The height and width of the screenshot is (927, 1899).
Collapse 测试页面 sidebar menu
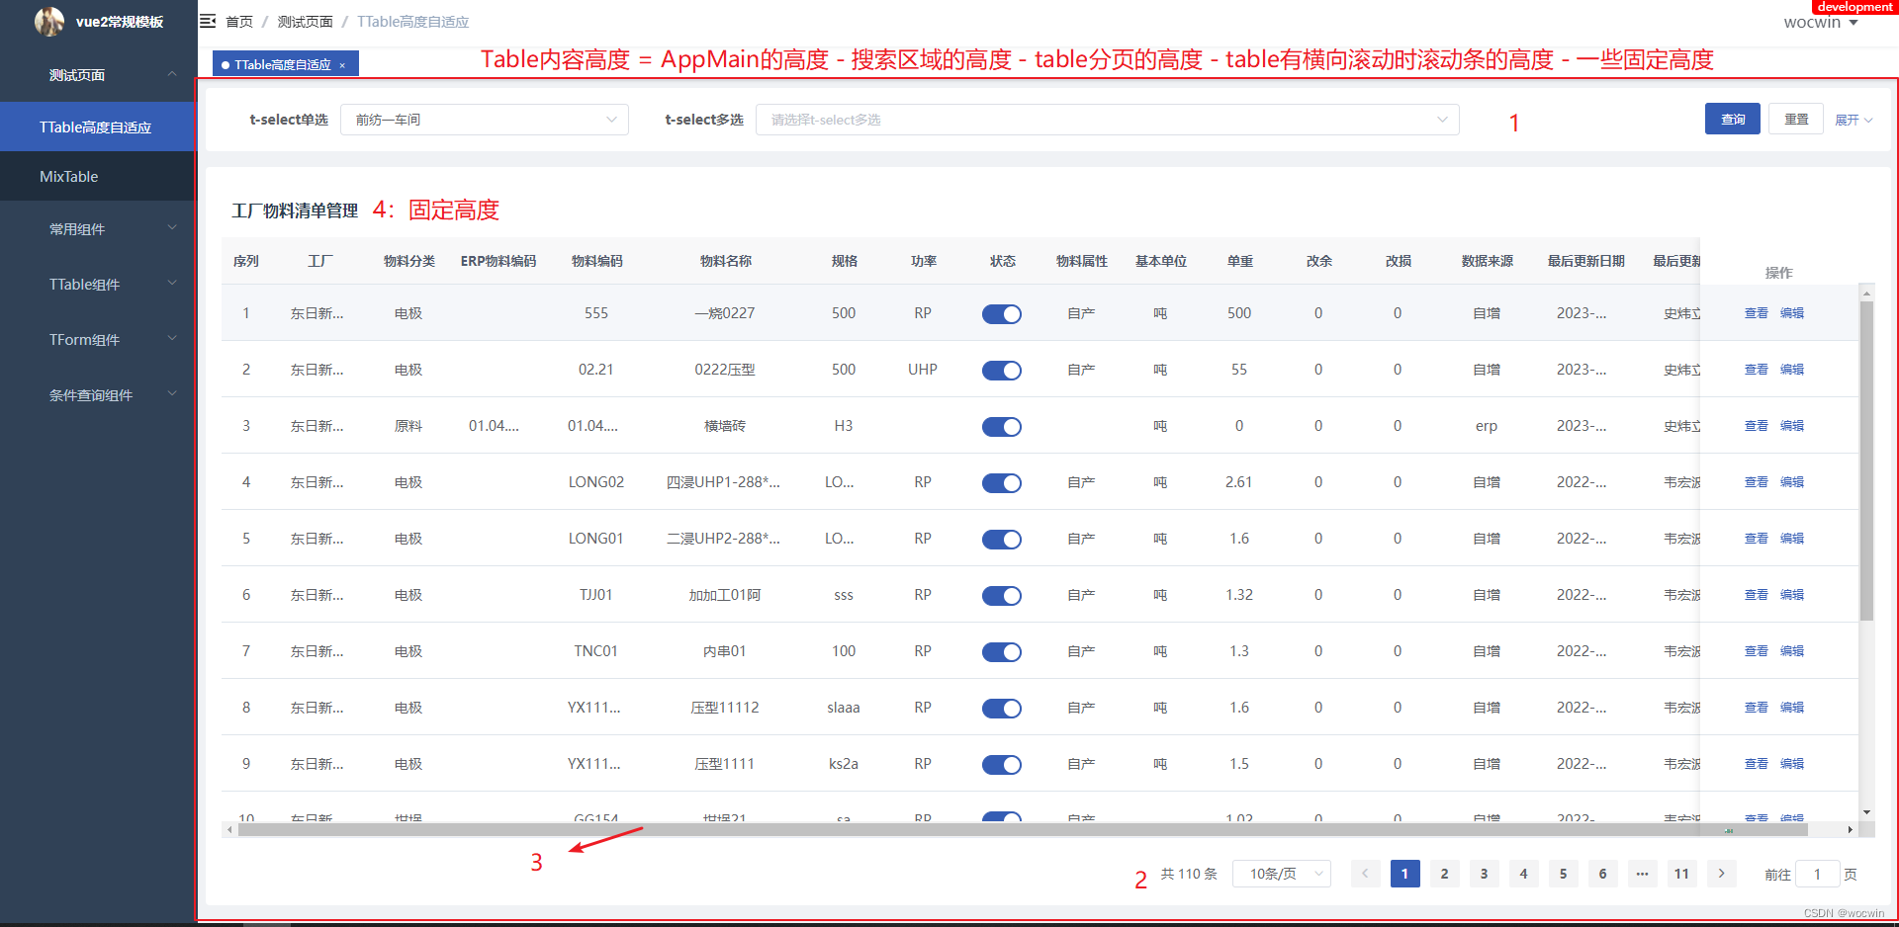[99, 75]
